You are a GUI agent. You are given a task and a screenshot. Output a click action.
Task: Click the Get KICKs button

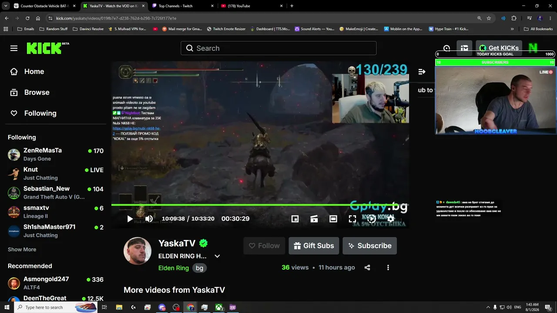tap(499, 48)
